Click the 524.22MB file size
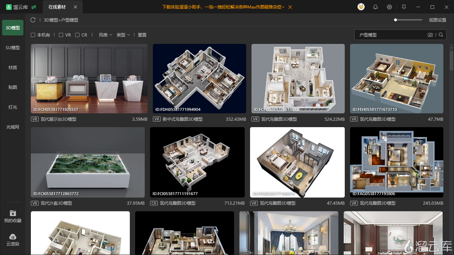Viewport: 454px width, 255px height. point(334,119)
